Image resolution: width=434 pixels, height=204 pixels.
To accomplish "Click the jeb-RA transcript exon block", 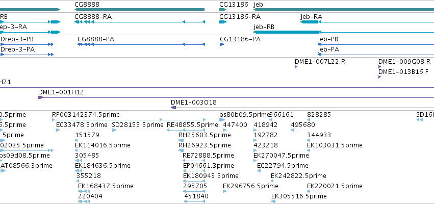I will 309,22.
